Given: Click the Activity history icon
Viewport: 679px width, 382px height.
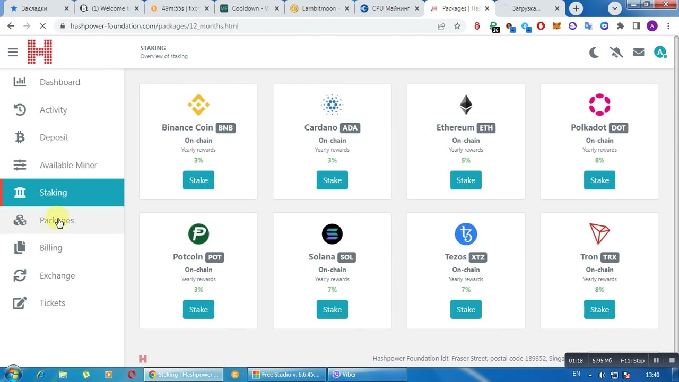Looking at the screenshot, I should pos(20,109).
